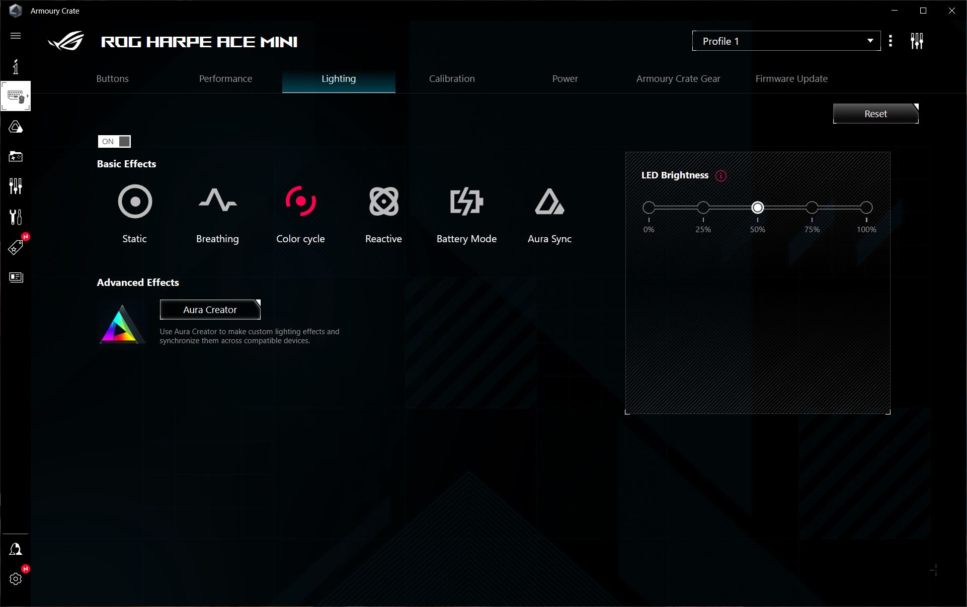Switch to the Firmware Update tab
967x607 pixels.
click(x=791, y=79)
